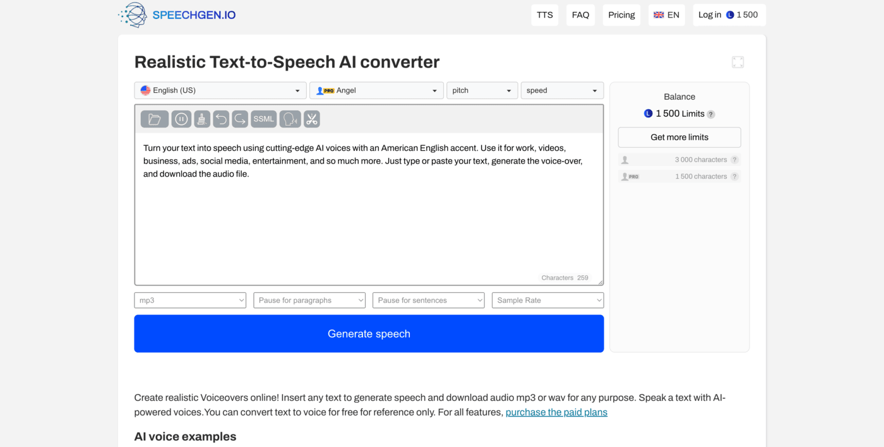Click the Generate speech button
The height and width of the screenshot is (447, 884).
369,333
